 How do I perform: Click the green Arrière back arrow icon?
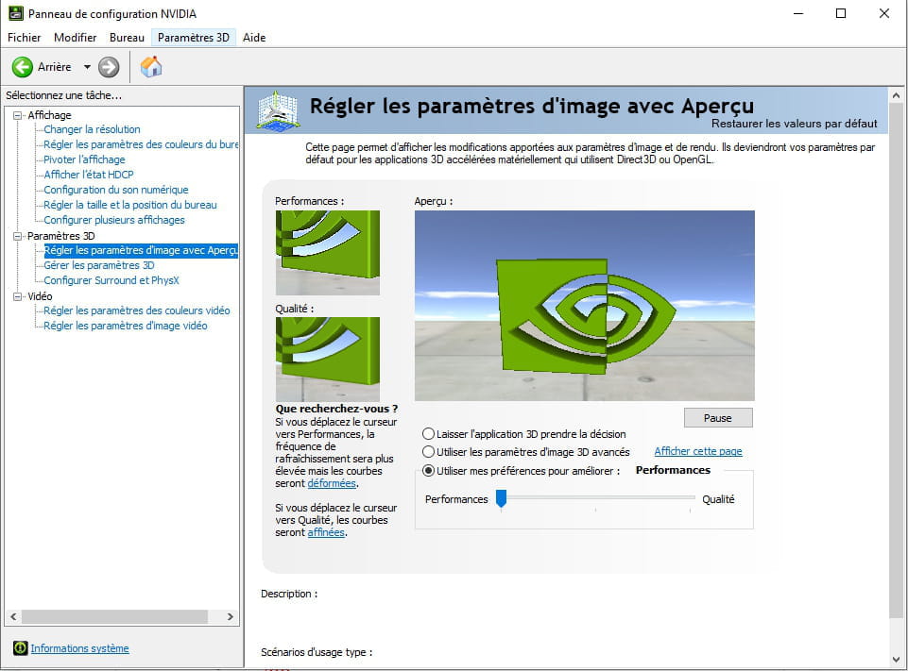pyautogui.click(x=23, y=67)
